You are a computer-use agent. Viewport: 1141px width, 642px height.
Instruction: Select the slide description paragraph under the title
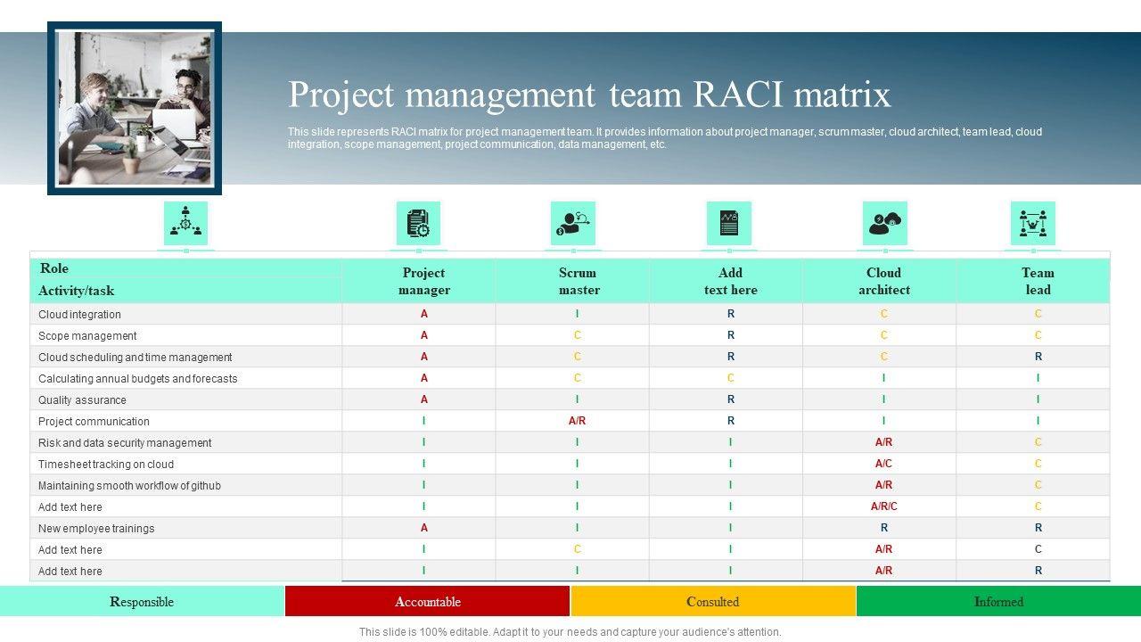(x=665, y=138)
